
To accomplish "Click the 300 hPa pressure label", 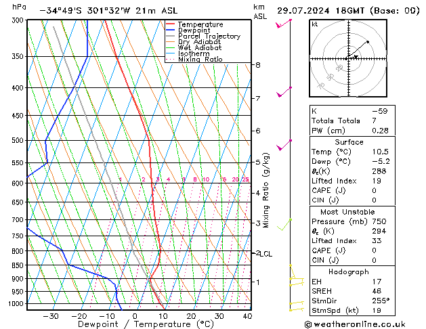I will (x=19, y=20).
